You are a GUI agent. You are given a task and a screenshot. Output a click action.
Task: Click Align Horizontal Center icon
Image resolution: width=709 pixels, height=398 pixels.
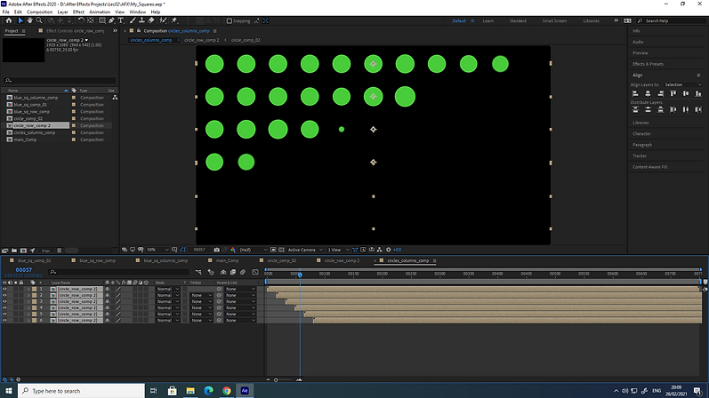point(648,93)
